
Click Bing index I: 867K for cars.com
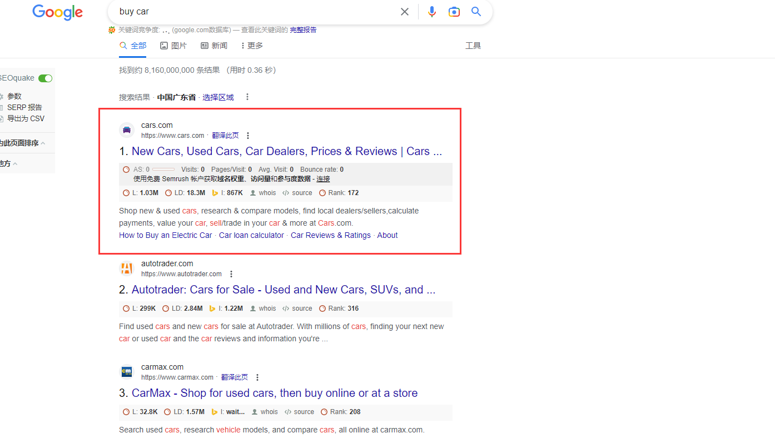227,193
